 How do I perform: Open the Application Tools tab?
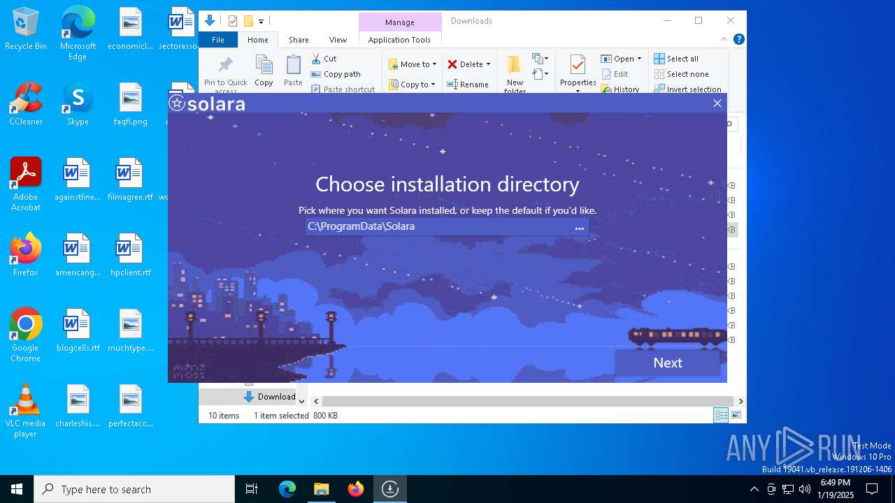pos(399,40)
